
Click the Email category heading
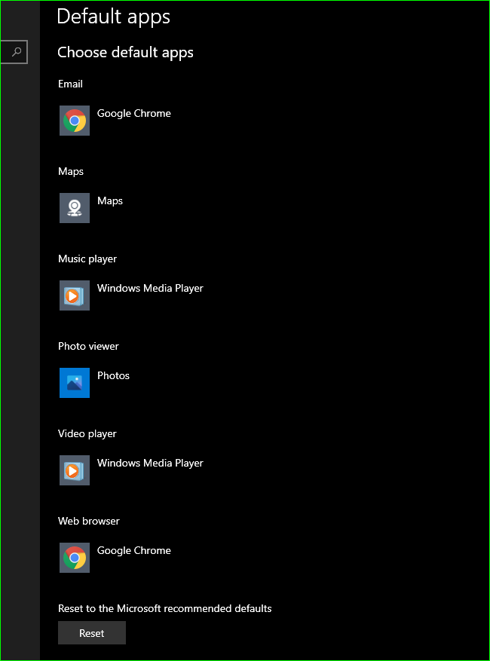(x=70, y=84)
